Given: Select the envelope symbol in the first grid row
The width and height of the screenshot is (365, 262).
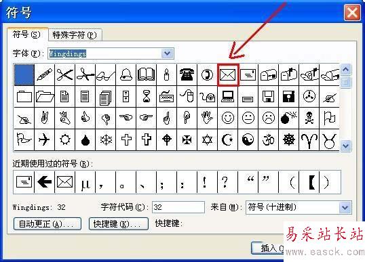Looking at the screenshot, I should [228, 74].
